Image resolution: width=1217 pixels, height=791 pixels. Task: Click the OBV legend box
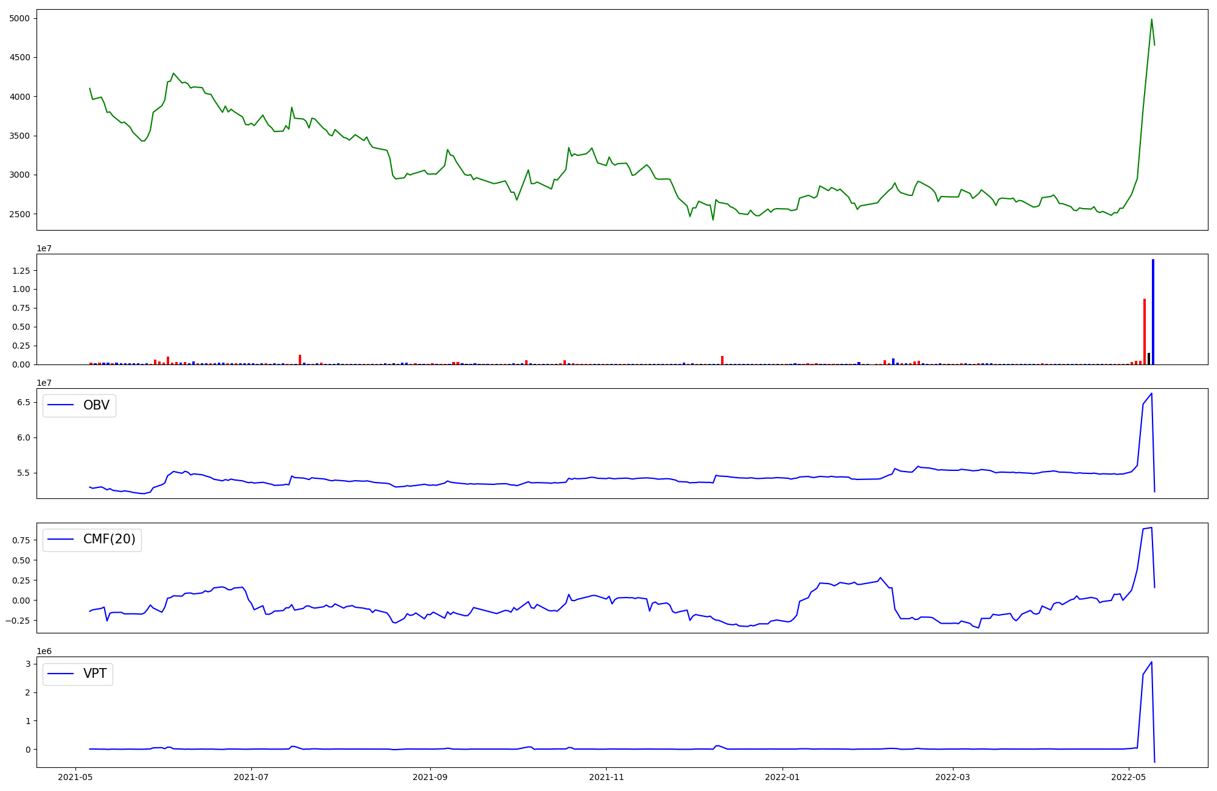pyautogui.click(x=79, y=406)
